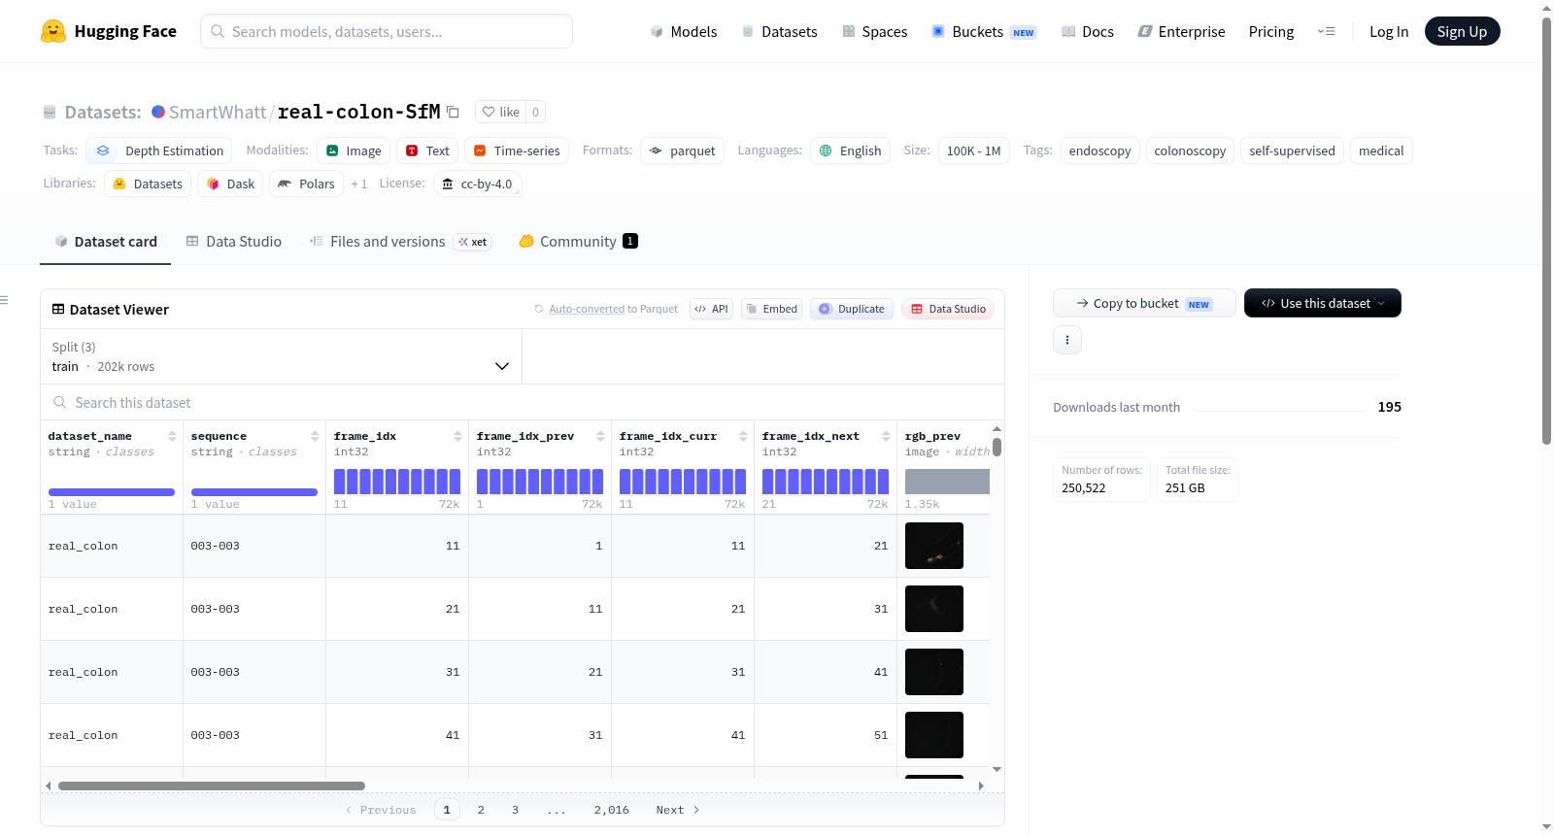Click the self-supervised tag
The image size is (1554, 836).
tap(1292, 150)
